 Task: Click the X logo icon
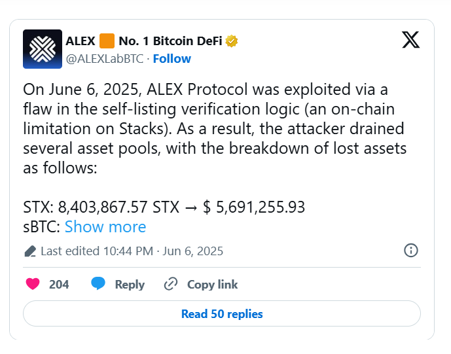(410, 40)
